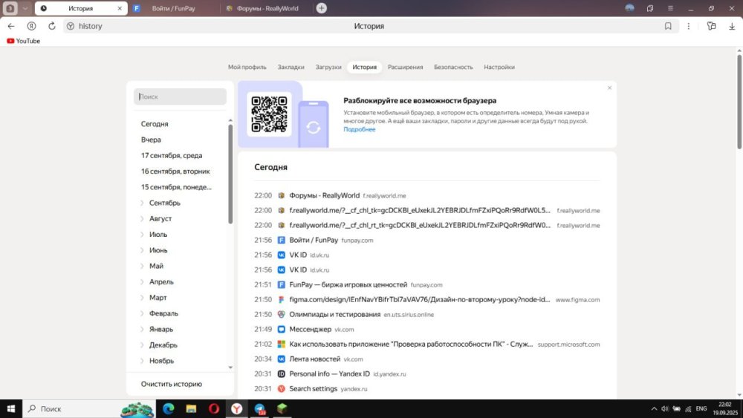The width and height of the screenshot is (743, 418).
Task: Open Yandex home via the Я icon
Action: 31,26
